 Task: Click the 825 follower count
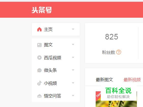111,37
